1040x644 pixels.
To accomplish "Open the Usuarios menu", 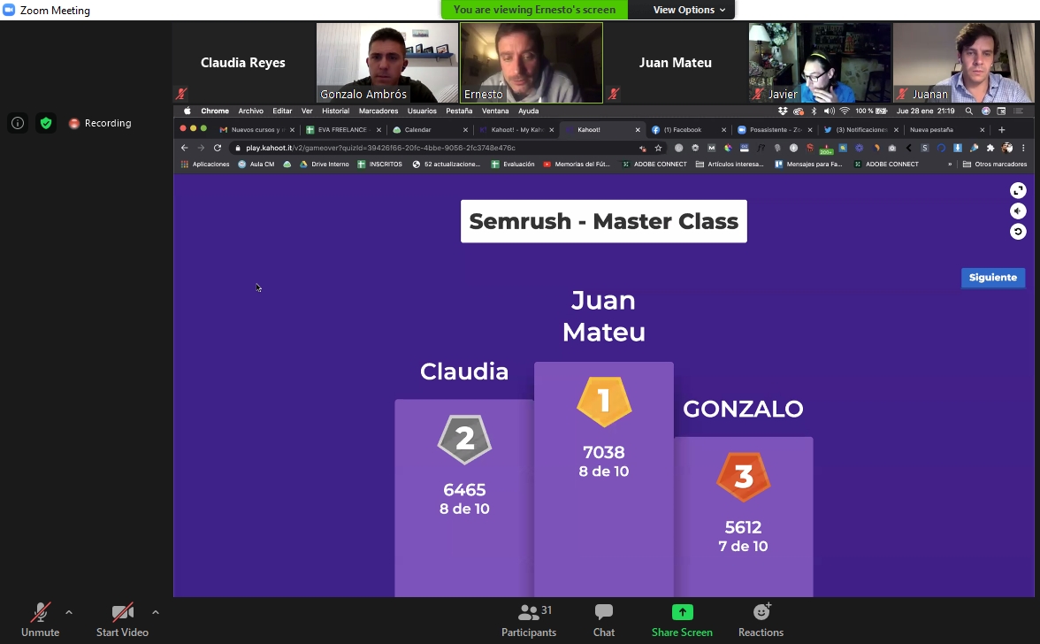I will [x=422, y=111].
